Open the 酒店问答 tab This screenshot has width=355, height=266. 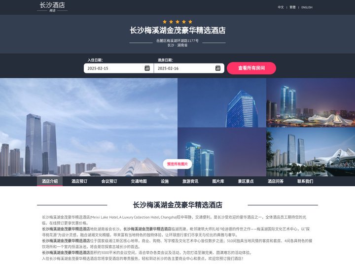276,181
